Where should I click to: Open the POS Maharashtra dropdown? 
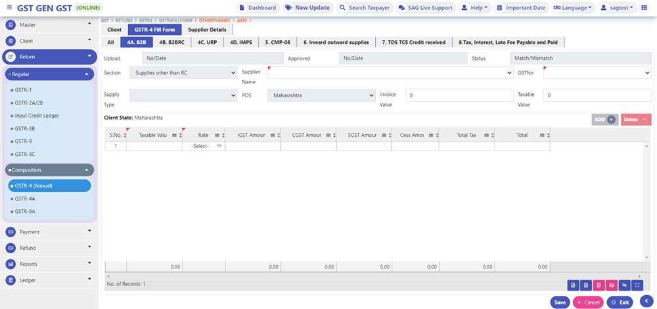tap(321, 95)
